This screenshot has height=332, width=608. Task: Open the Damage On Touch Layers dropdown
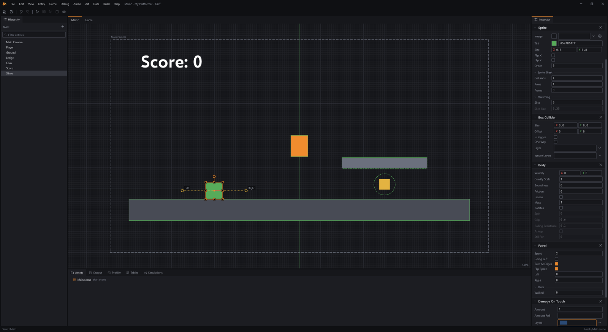tap(600, 323)
